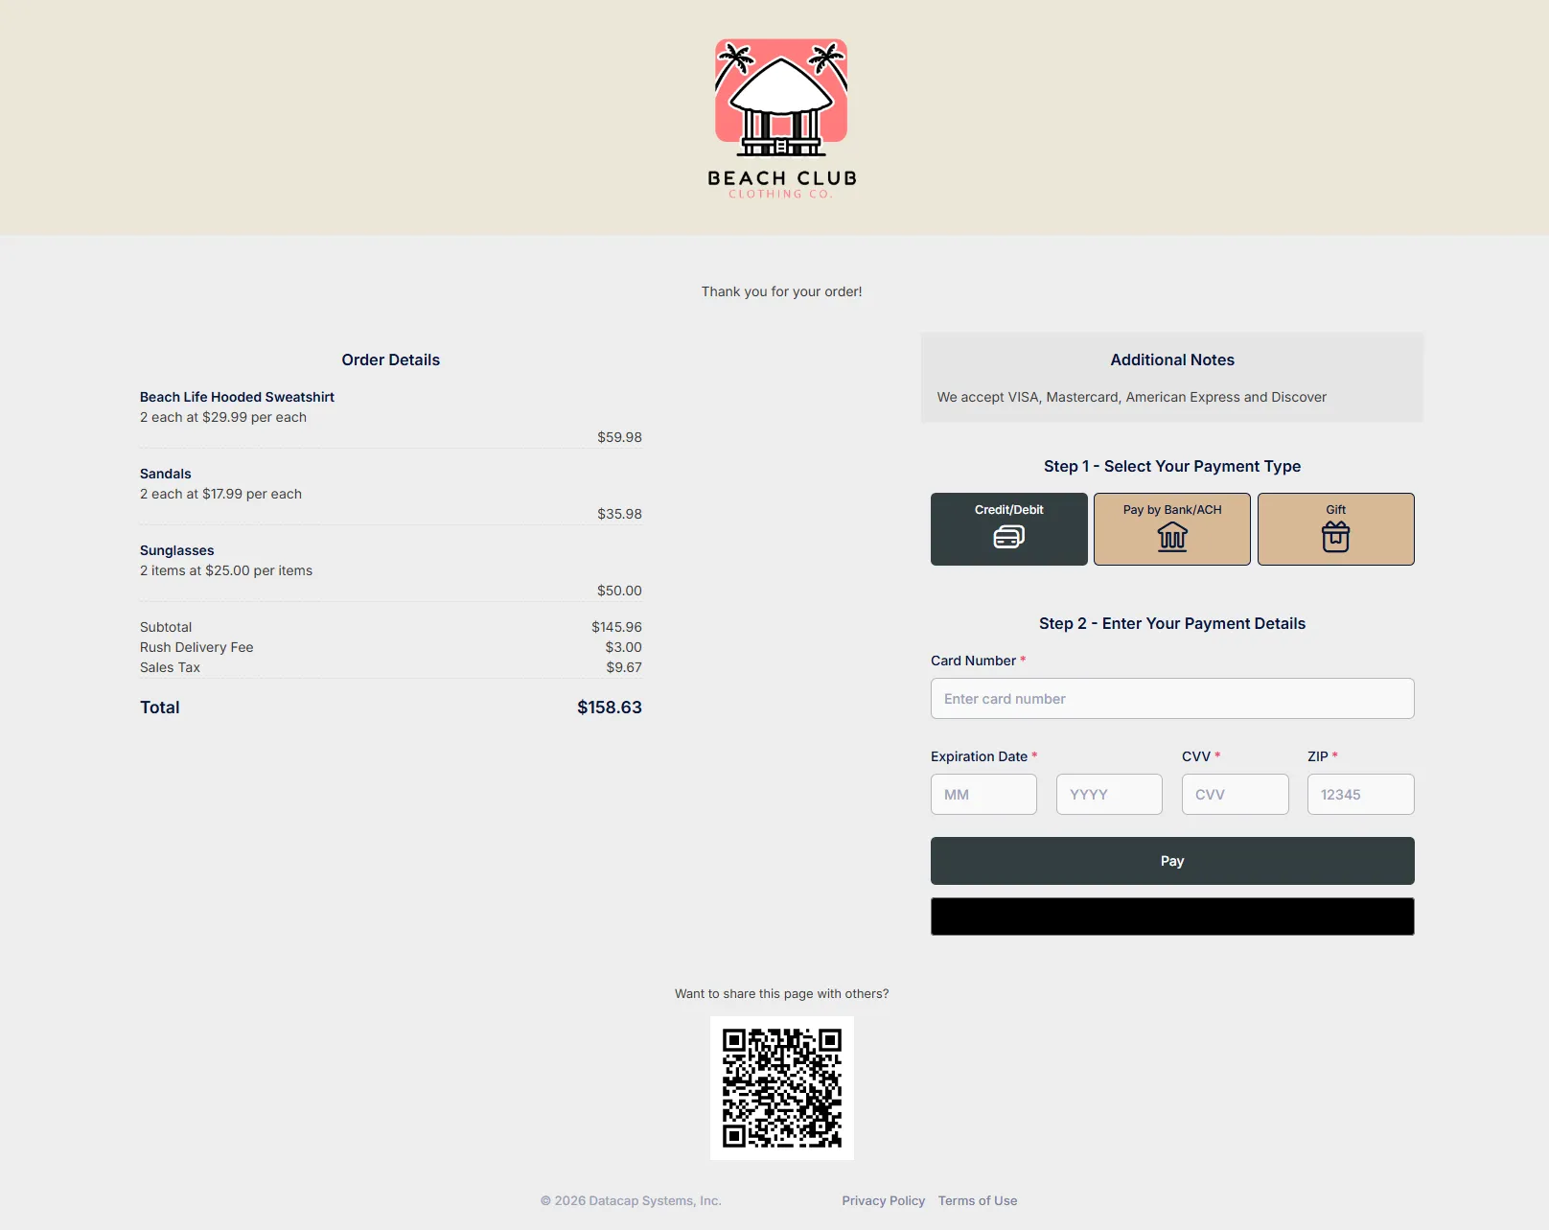Click the $9.67 sales tax value
1549x1230 pixels.
click(x=624, y=667)
